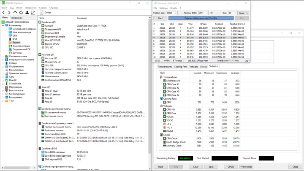Viewport: 304px width, 171px height.
Task: Click the Up arrow navigation icon
Action: 15,13
